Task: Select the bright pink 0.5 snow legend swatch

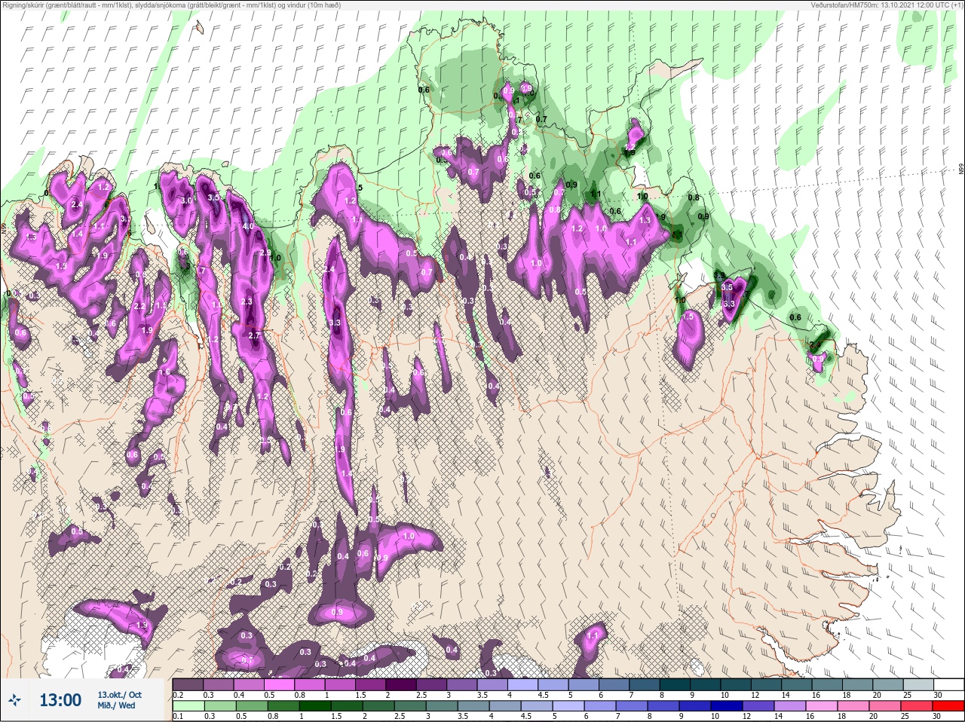Action: click(280, 685)
